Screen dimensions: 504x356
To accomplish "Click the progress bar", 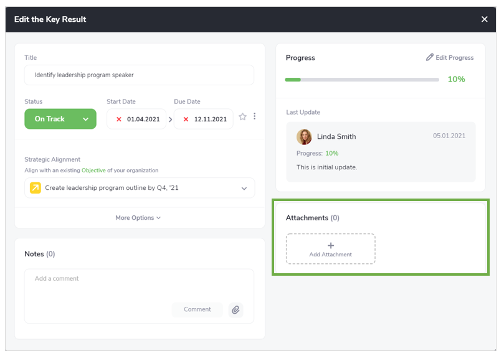I will click(x=361, y=80).
